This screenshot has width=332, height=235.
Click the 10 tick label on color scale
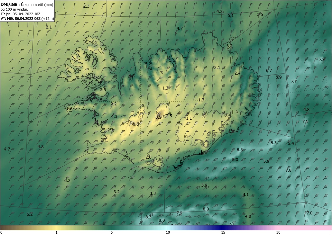[x=168, y=232]
